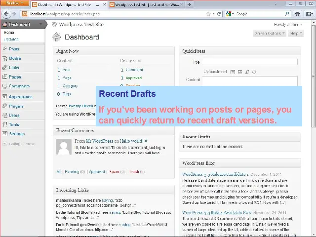Open address bar history dropdown arrow
The image size is (316, 237).
click(213, 14)
